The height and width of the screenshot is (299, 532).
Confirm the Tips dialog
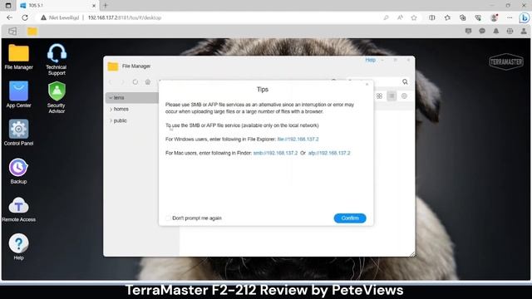[x=350, y=218]
